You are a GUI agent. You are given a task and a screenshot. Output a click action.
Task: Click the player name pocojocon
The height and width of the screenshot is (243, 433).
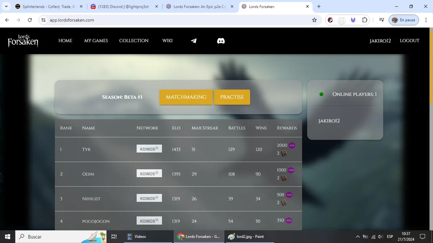click(x=96, y=221)
